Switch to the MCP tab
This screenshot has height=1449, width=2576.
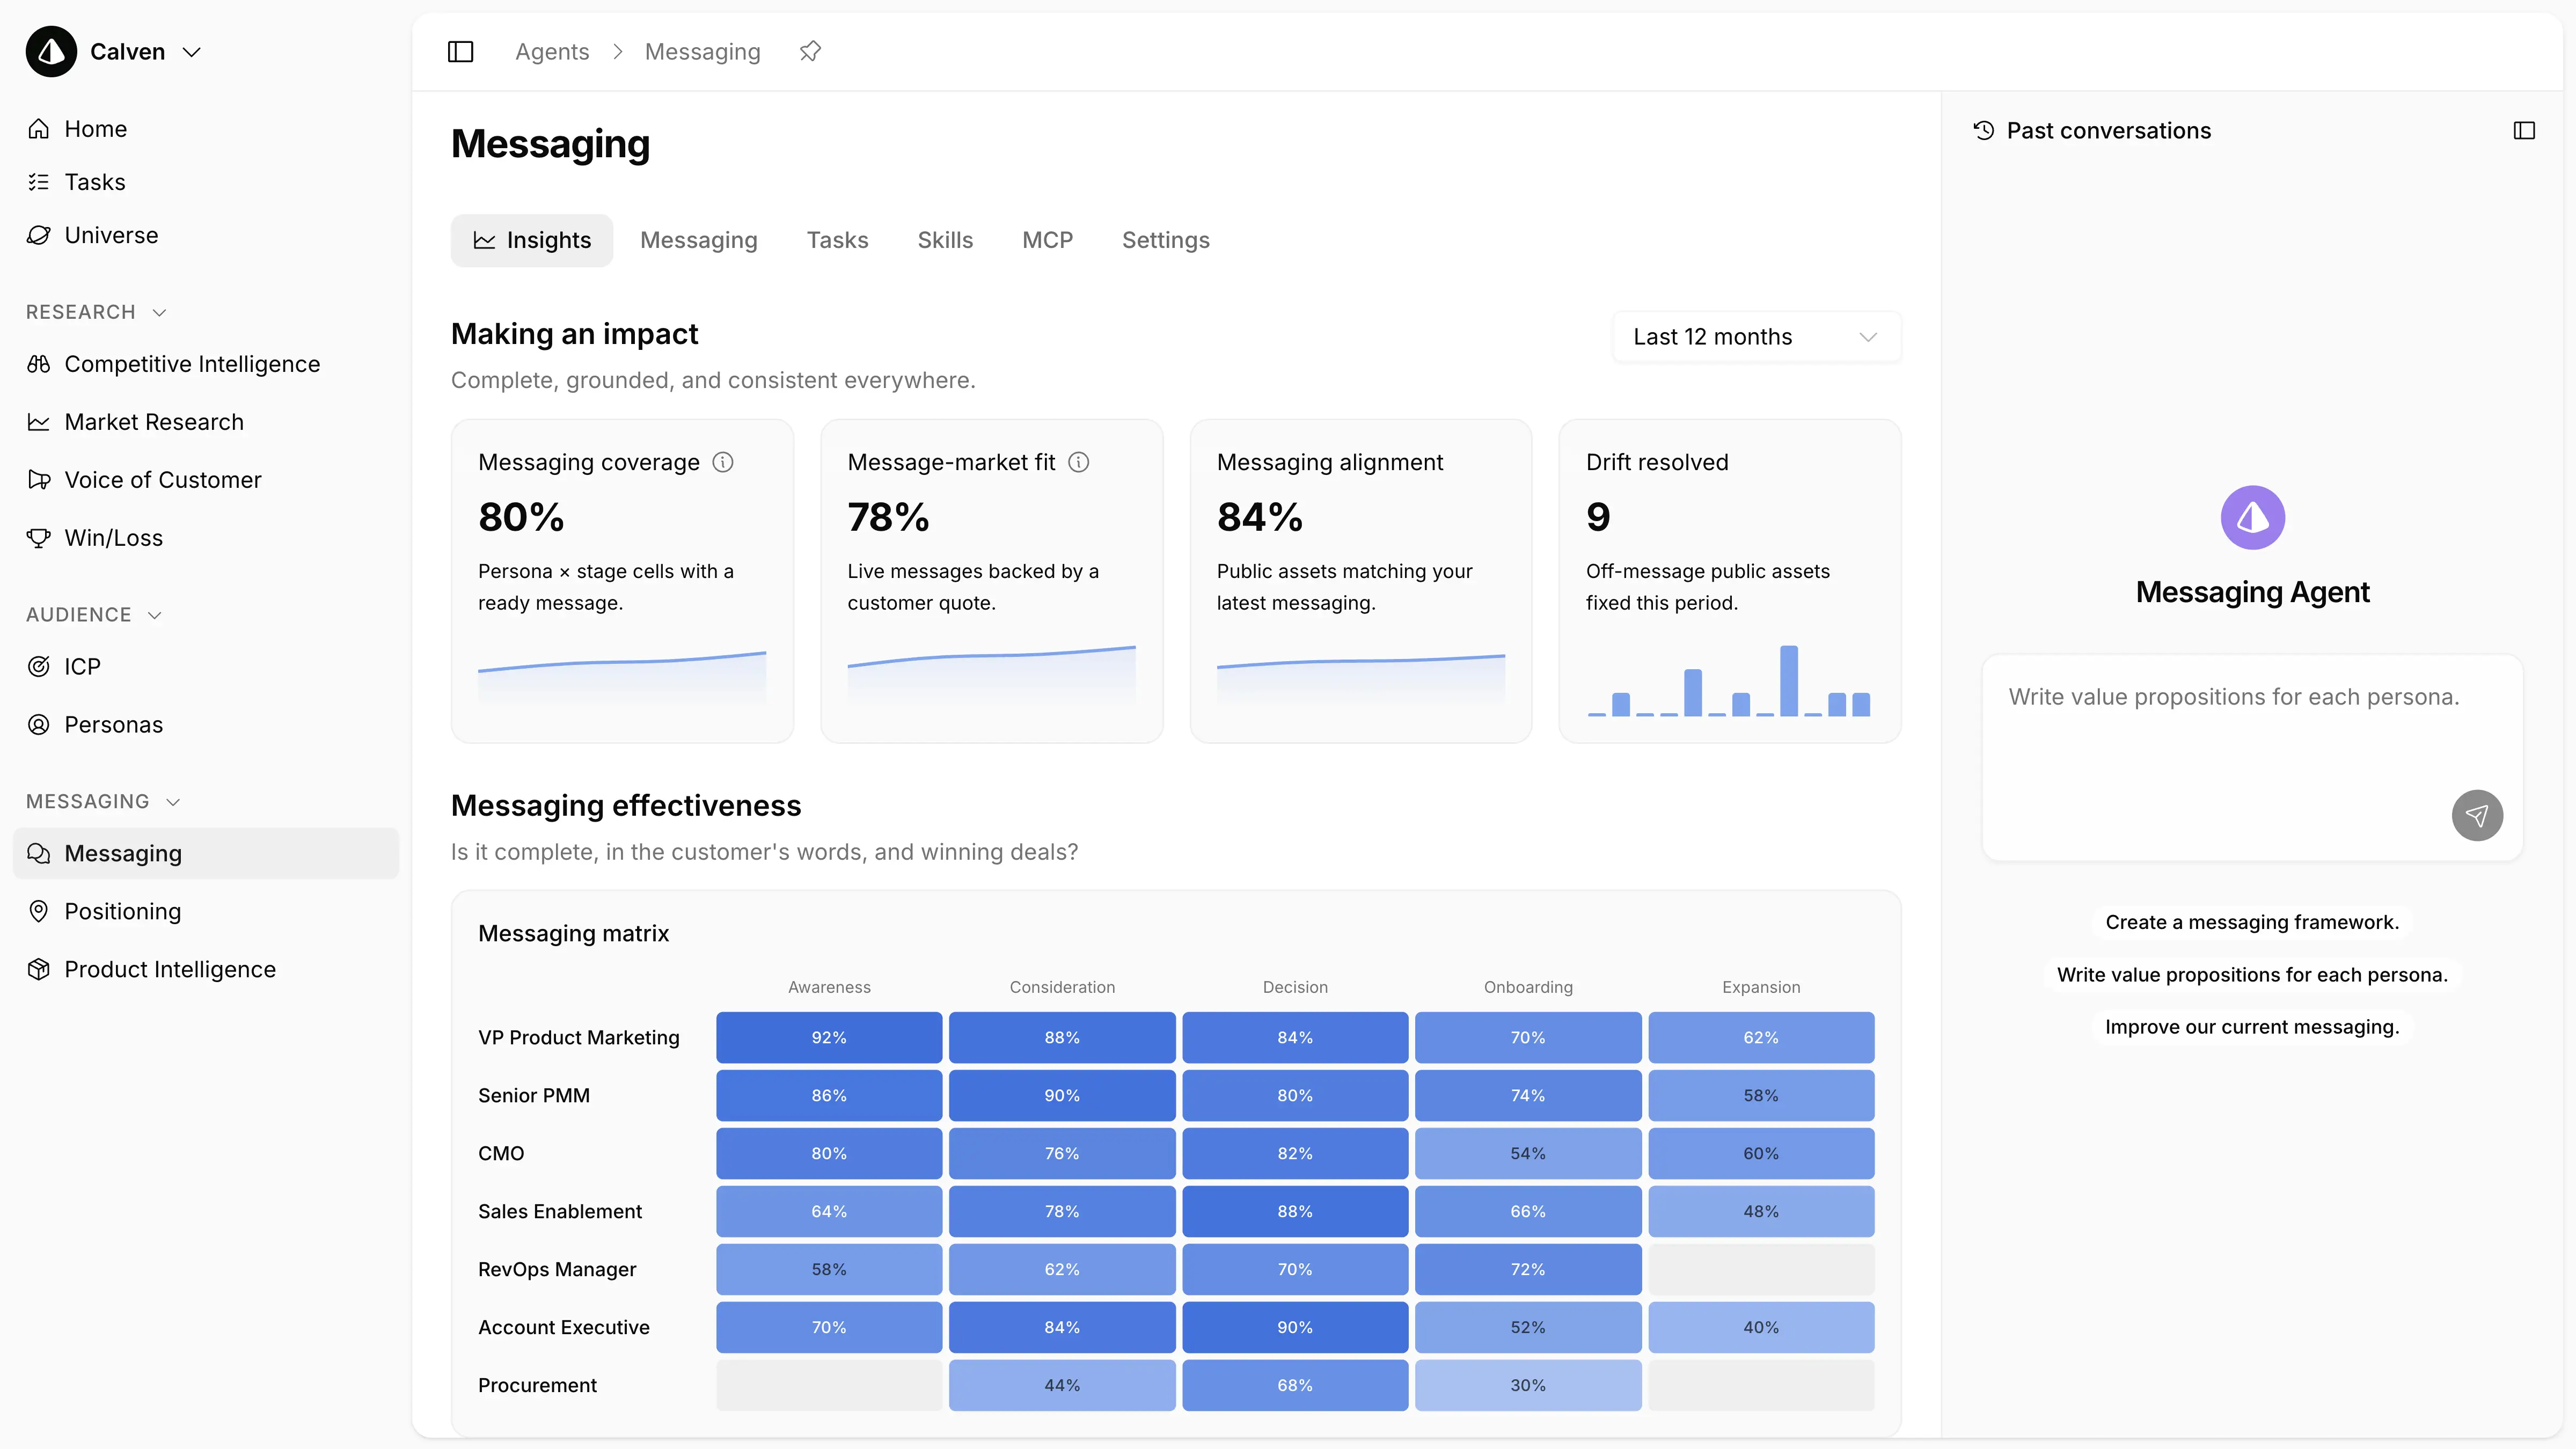tap(1047, 240)
